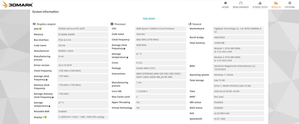299x124 pixels.
Task: Click the Socket AM4 (1331) package value
Action: 161,68
